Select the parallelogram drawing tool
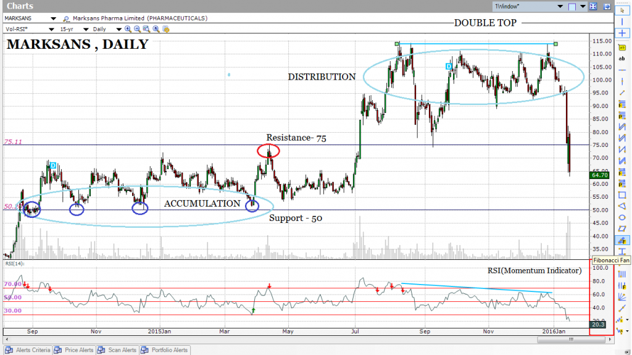The width and height of the screenshot is (632, 355). point(622,228)
